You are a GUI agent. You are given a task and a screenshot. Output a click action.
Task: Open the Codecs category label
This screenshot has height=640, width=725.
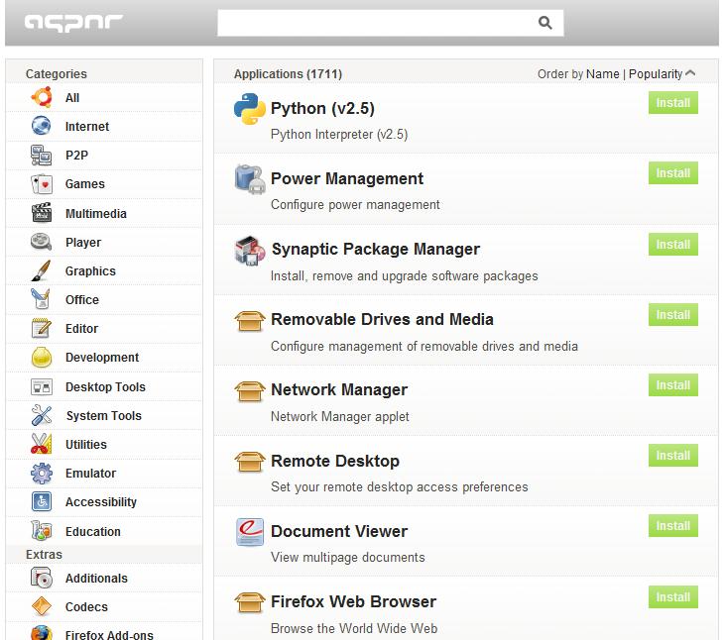86,606
